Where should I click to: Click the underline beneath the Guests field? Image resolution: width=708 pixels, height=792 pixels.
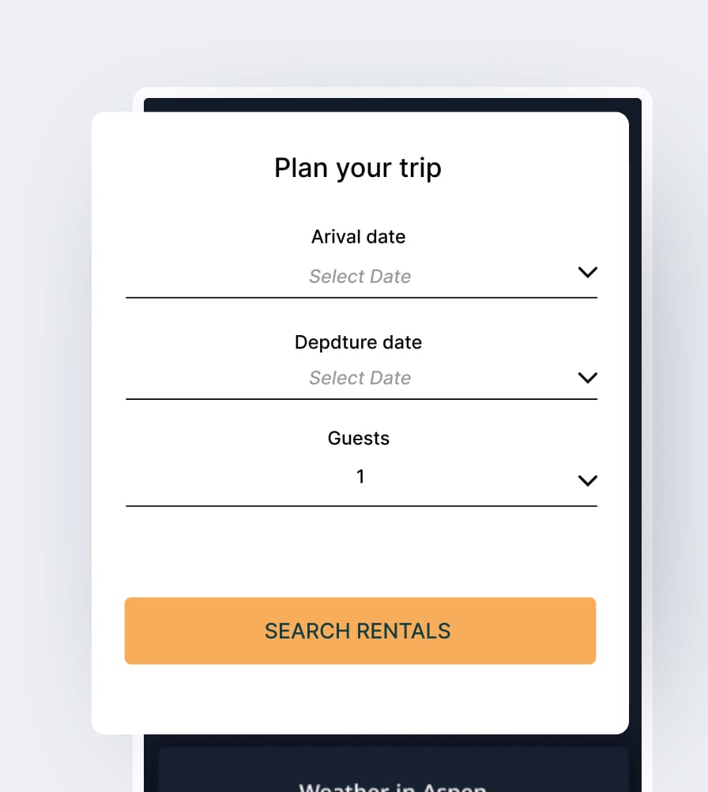coord(361,506)
